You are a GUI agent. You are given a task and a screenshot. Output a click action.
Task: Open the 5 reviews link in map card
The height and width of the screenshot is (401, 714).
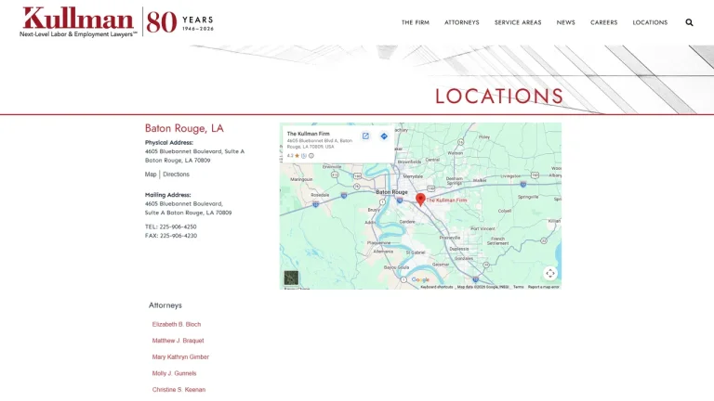pos(304,156)
